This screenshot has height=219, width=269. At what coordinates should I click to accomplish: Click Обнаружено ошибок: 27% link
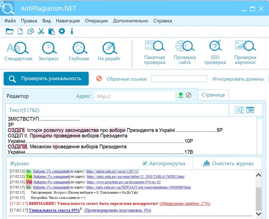pyautogui.click(x=185, y=204)
